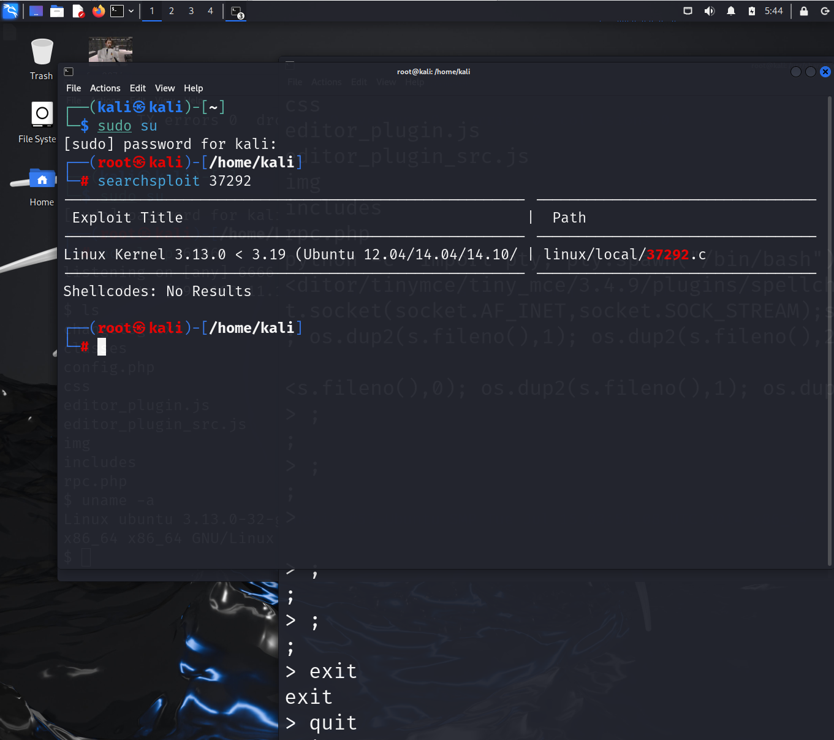834x740 pixels.
Task: Click '> exit' line in background terminal
Action: coord(321,671)
